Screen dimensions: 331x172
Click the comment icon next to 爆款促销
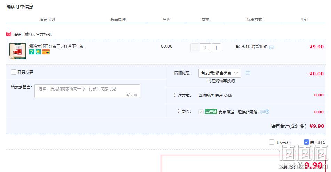point(271,47)
